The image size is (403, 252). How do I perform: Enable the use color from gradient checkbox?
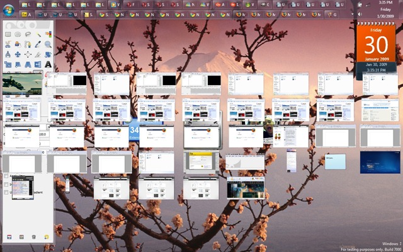tap(6, 192)
